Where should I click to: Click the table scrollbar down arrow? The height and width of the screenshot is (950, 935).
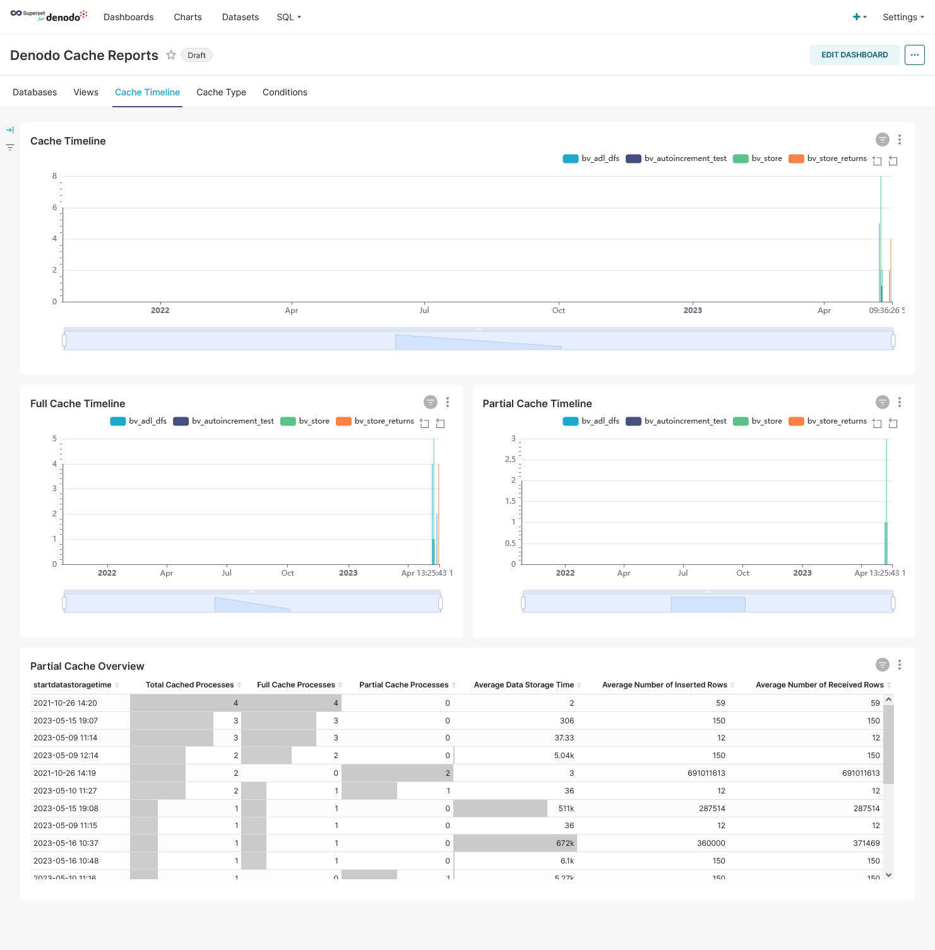click(888, 874)
